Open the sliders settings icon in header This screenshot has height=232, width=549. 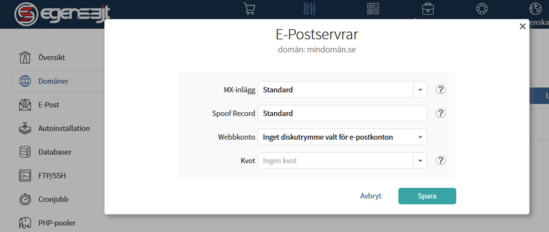pyautogui.click(x=309, y=9)
